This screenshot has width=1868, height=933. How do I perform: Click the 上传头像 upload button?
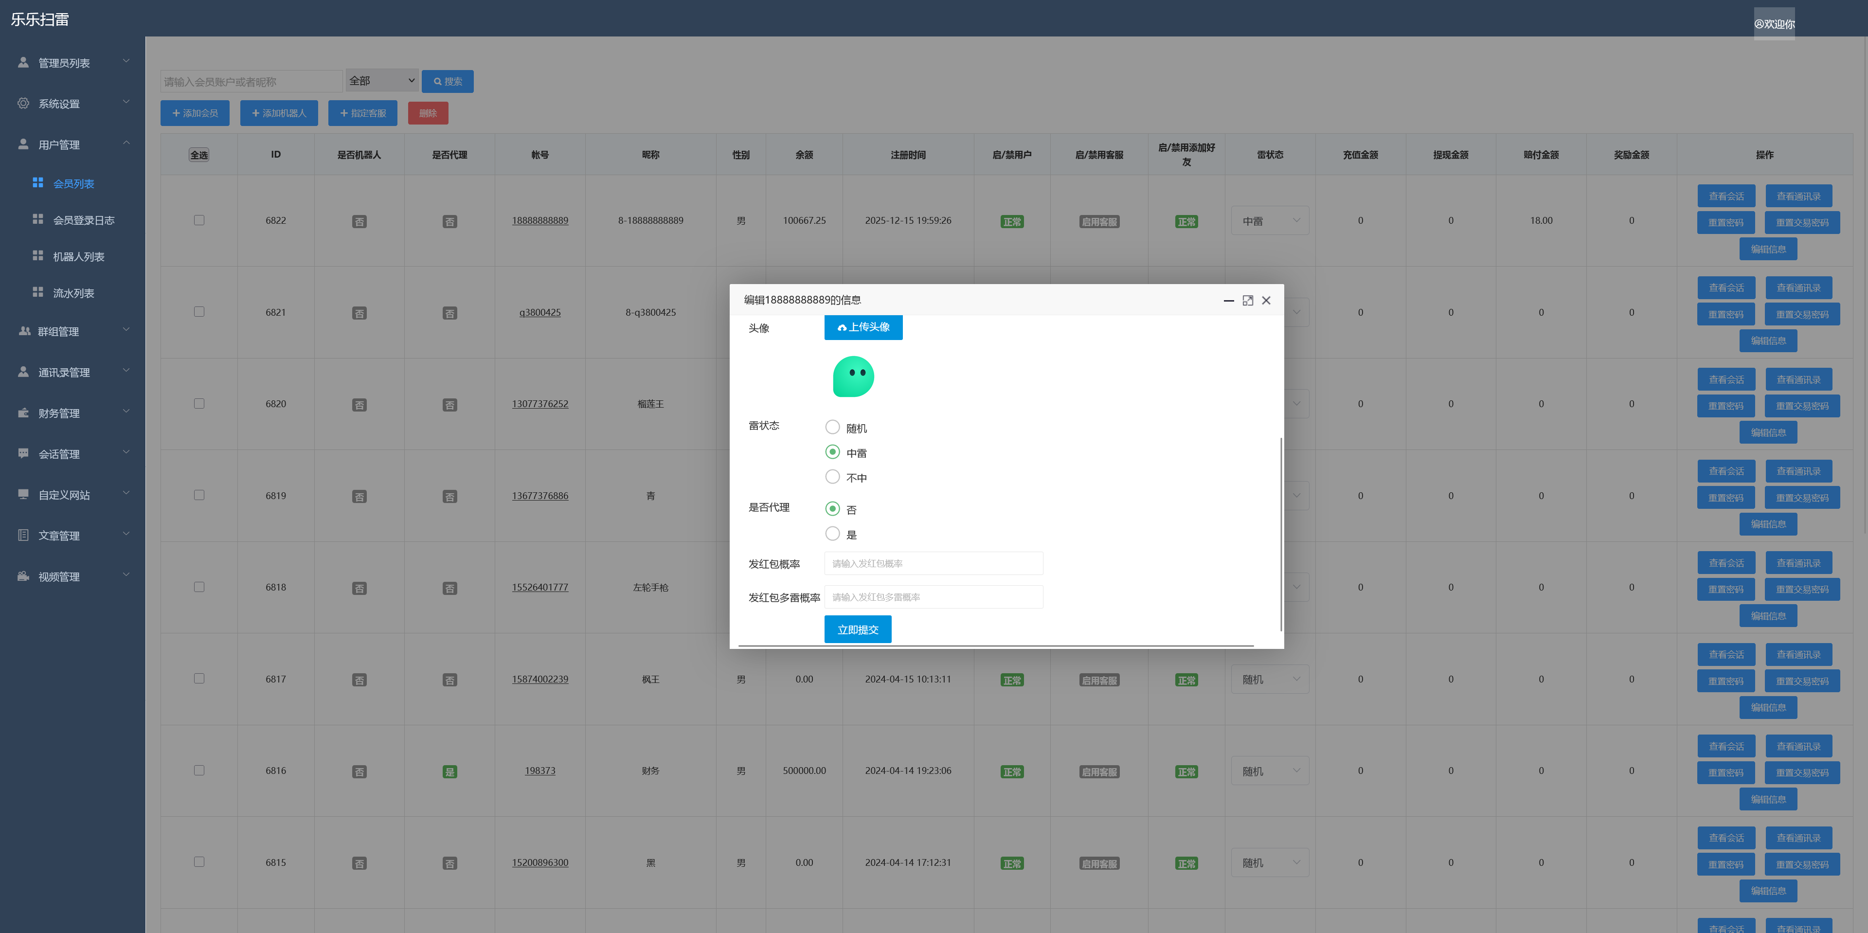coord(863,327)
